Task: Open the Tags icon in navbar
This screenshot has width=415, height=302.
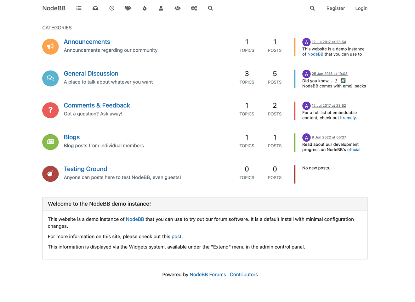Action: point(128,8)
